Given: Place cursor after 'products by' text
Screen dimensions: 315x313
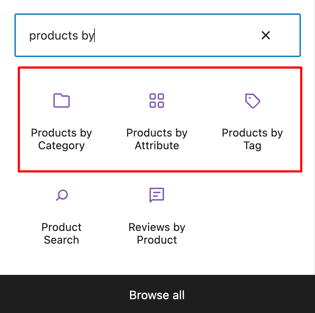Looking at the screenshot, I should tap(95, 35).
